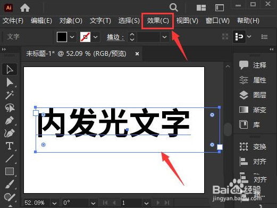Image resolution: width=277 pixels, height=208 pixels.
Task: Open the zoom level dropdown arrow
Action: point(54,203)
